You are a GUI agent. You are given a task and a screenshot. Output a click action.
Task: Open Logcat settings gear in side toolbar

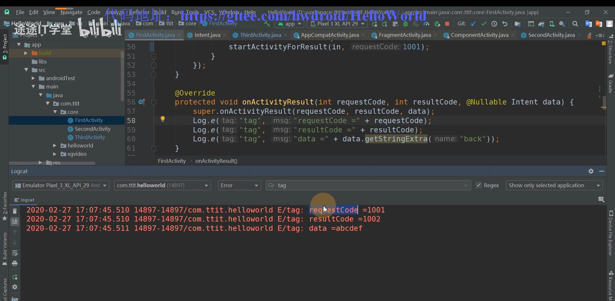(15, 287)
